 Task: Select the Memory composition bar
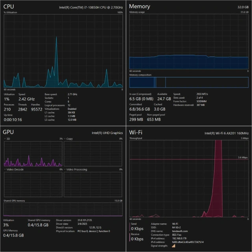[x=189, y=82]
